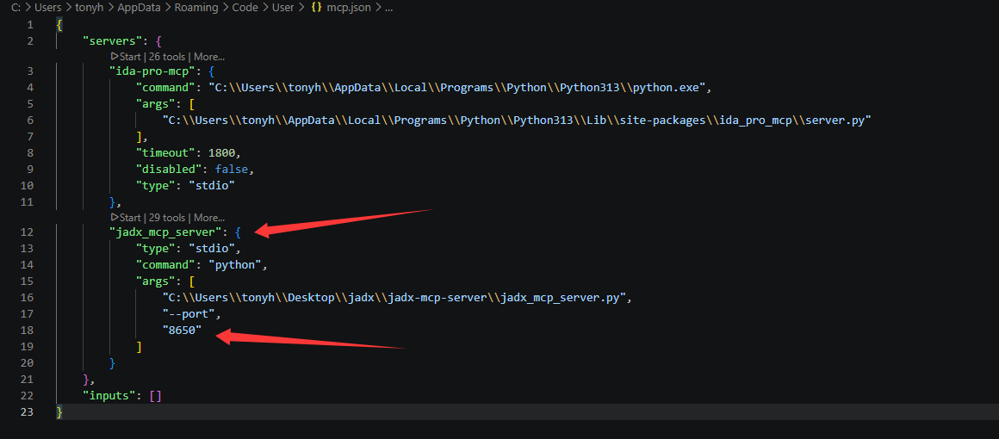Click the empty [] array after inputs
999x439 pixels.
(156, 396)
